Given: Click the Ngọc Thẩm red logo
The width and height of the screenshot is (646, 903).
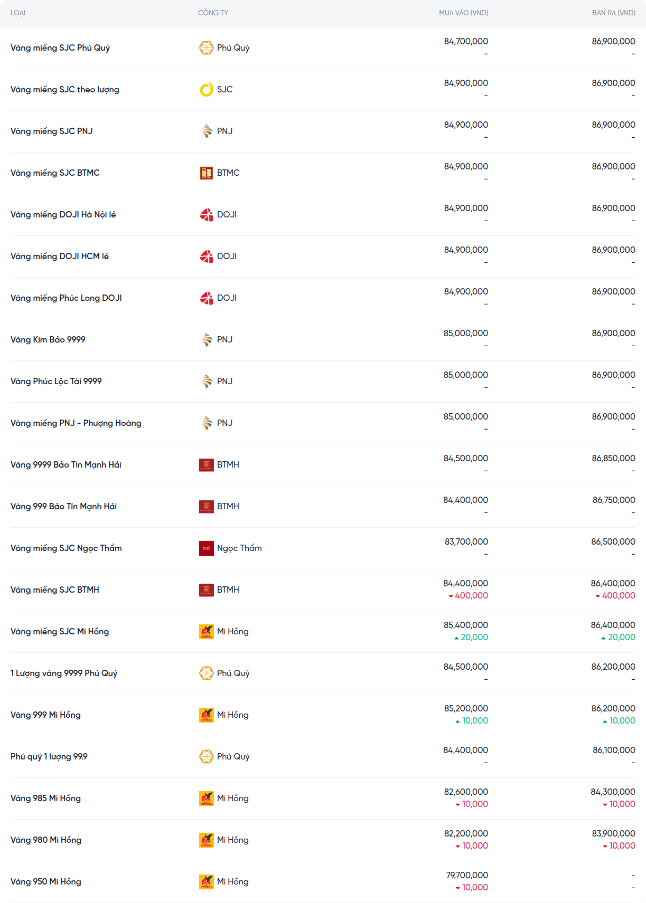Looking at the screenshot, I should [206, 548].
